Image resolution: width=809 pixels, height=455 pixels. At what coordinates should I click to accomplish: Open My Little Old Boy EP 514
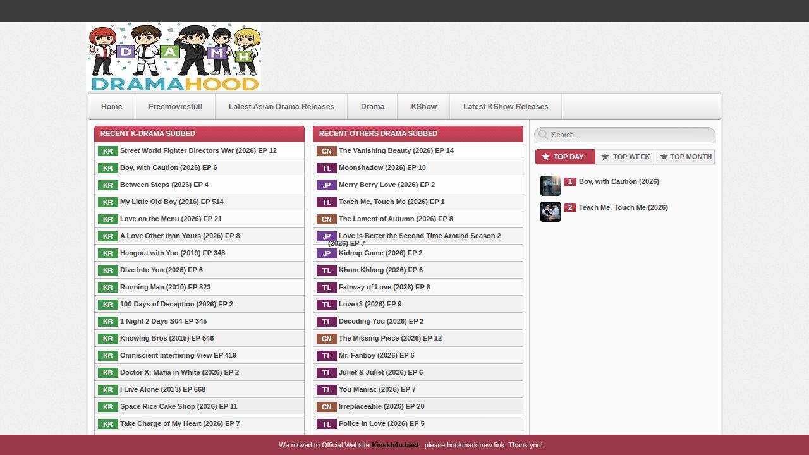172,202
